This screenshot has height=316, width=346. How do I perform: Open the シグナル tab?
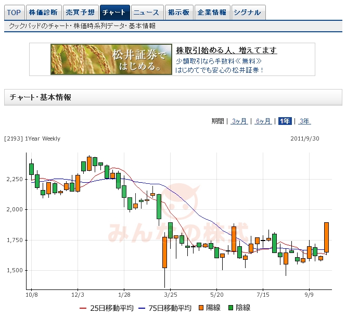[x=247, y=12]
